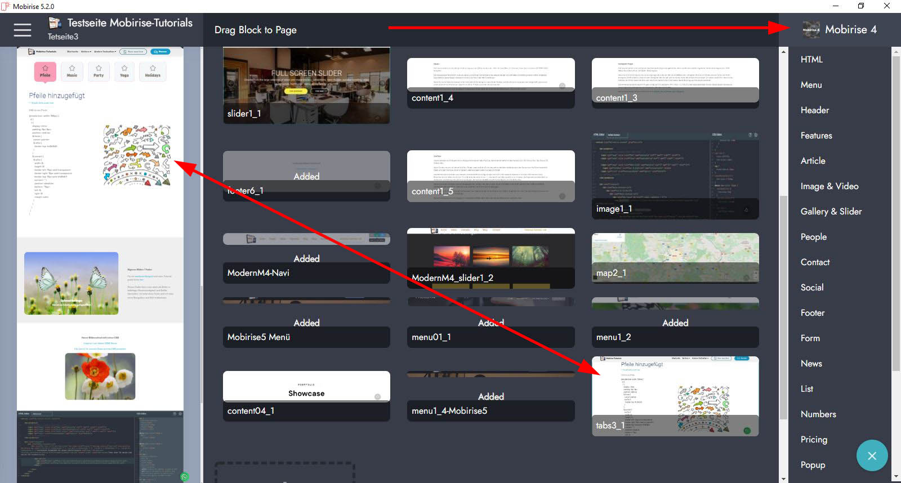Viewport: 901px width, 483px height.
Task: Click the 'Testseite Mobirise-Tutorials' site title
Action: [x=130, y=23]
